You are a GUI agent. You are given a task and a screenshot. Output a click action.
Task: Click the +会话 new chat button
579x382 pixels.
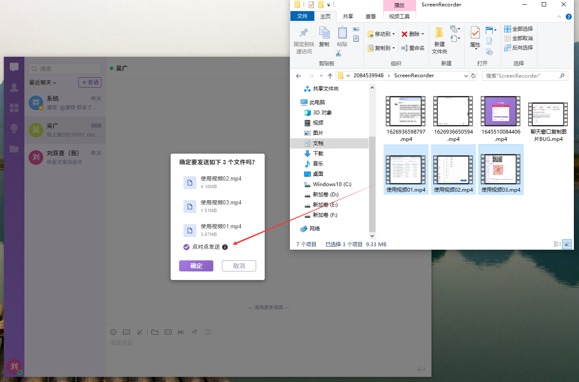click(x=90, y=82)
